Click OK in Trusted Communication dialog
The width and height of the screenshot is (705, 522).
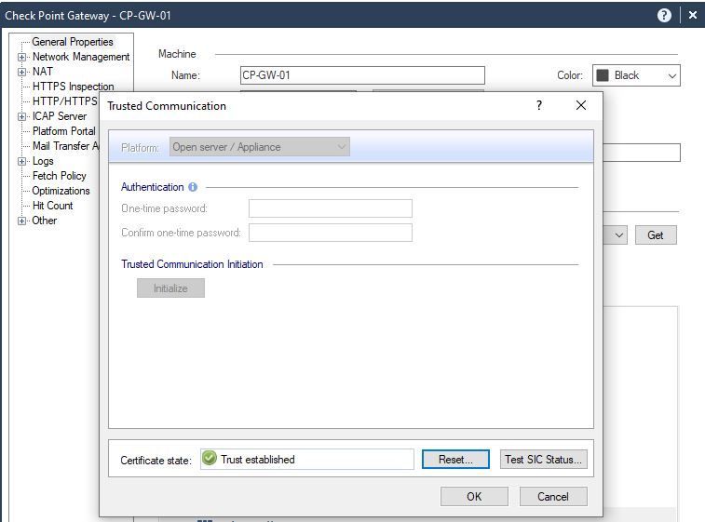474,496
